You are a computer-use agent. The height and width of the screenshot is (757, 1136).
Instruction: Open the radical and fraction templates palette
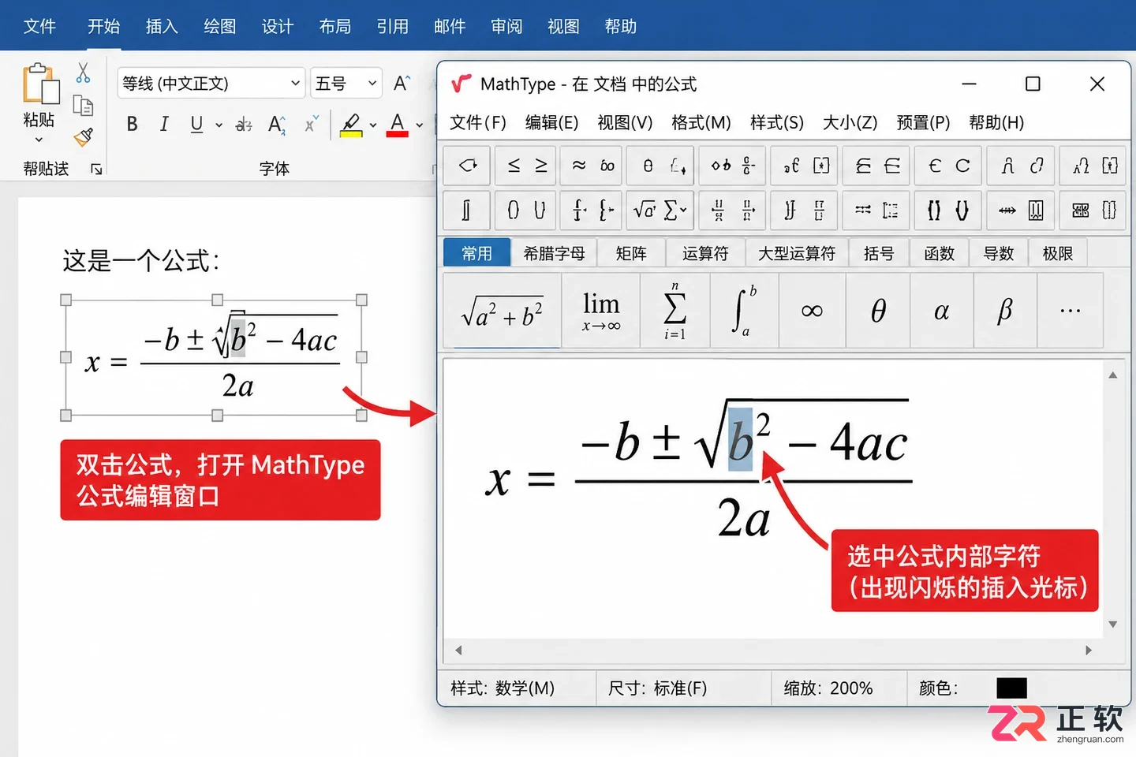(x=660, y=210)
